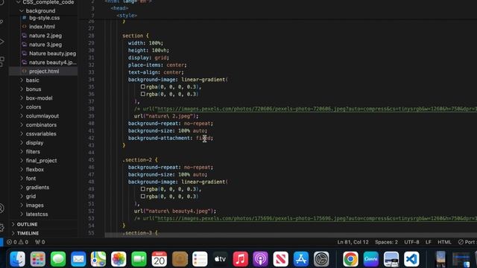Open rgba color swatch on line 35
This screenshot has width=477, height=268.
click(x=142, y=86)
